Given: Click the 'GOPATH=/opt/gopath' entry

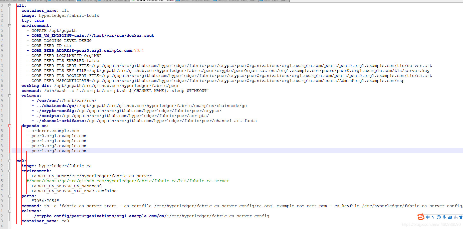Looking at the screenshot, I should tap(54, 31).
